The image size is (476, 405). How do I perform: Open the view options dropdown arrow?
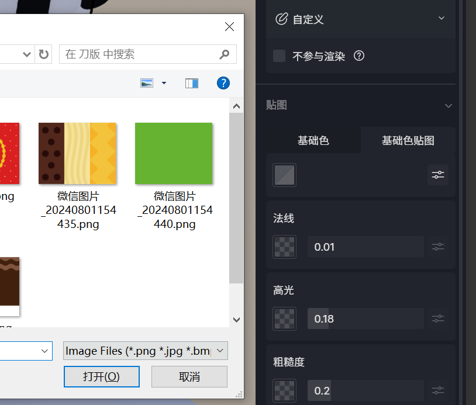[164, 83]
